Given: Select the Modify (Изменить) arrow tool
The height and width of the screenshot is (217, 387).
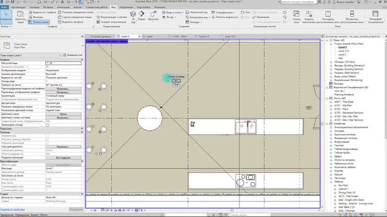Looking at the screenshot, I should [x=6, y=16].
